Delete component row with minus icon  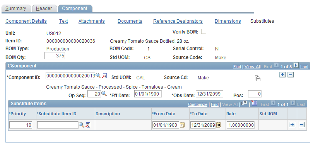pyautogui.click(x=291, y=75)
